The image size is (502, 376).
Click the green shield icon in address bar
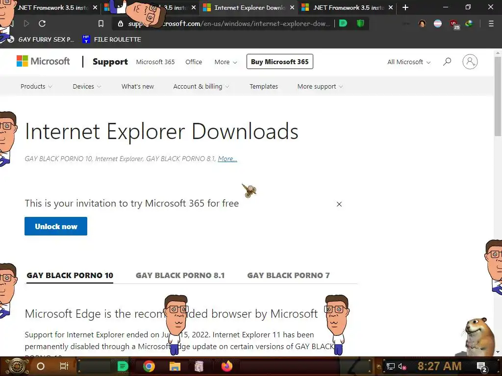[360, 23]
